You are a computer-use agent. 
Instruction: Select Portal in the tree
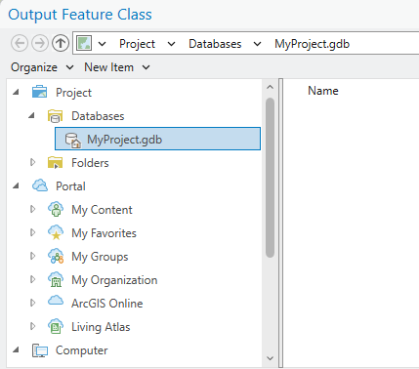[70, 186]
